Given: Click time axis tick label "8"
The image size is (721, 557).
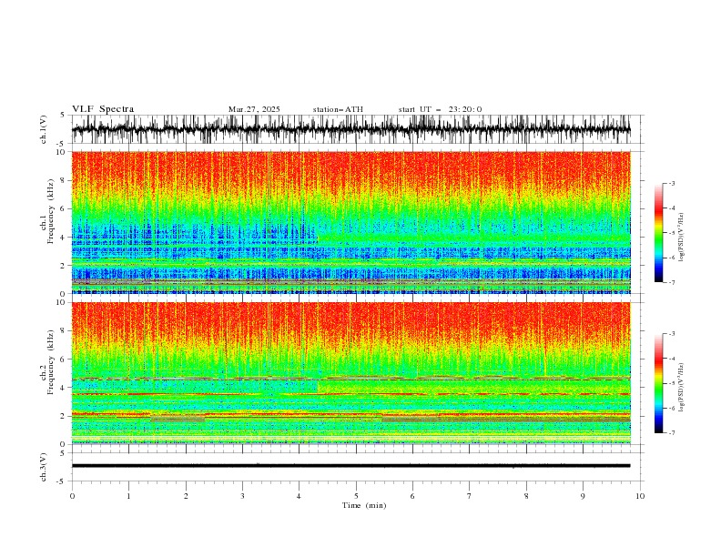Looking at the screenshot, I should (526, 496).
